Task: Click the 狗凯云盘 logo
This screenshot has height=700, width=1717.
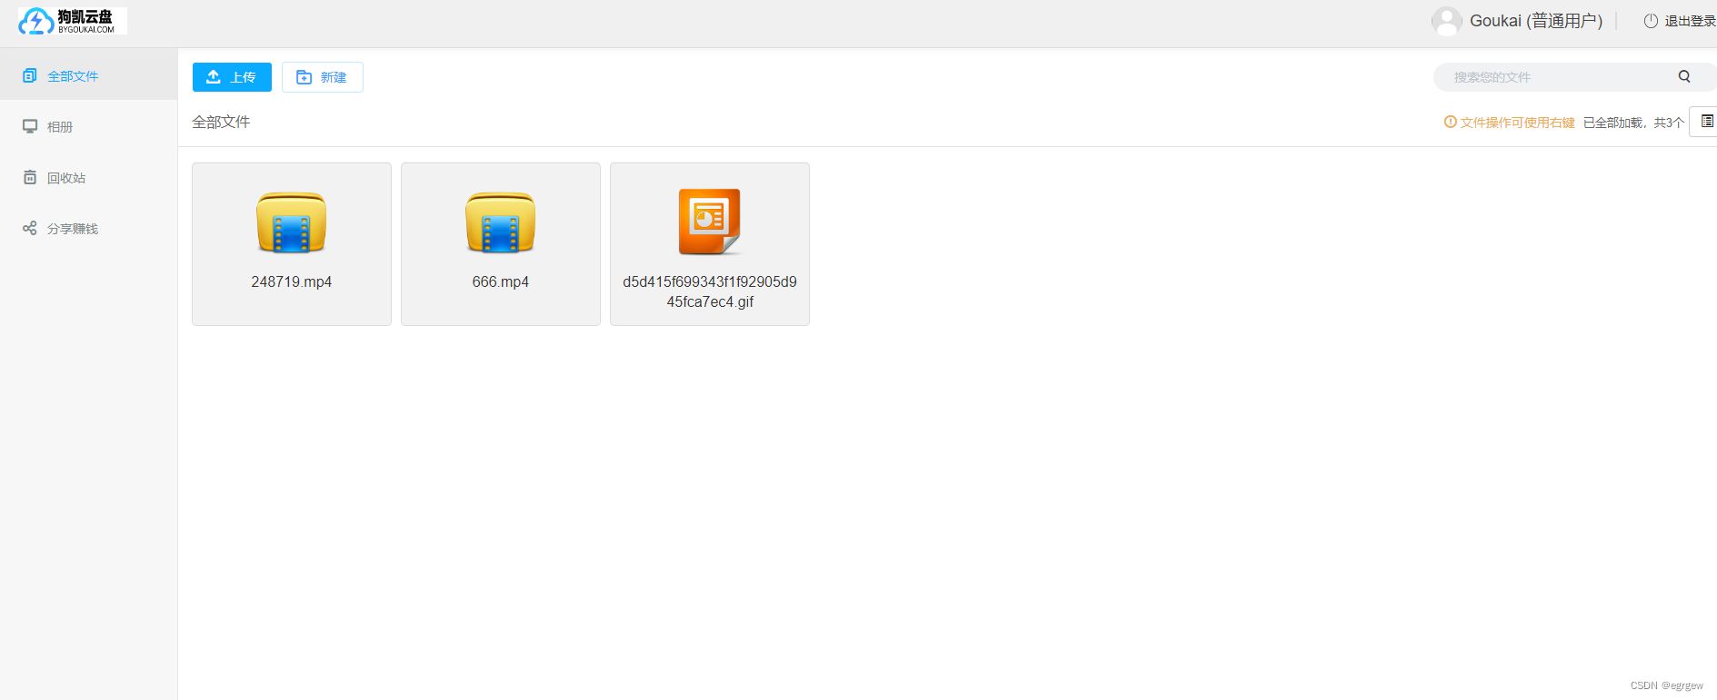Action: (x=72, y=21)
